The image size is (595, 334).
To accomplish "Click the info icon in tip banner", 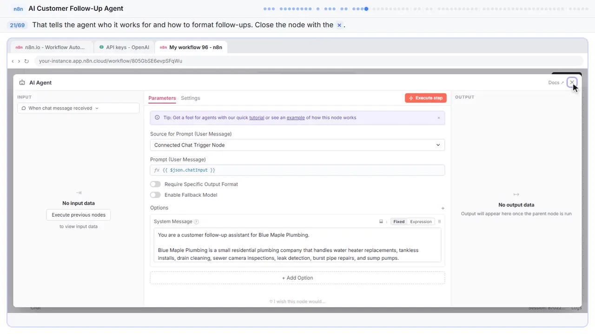I will click(x=157, y=118).
